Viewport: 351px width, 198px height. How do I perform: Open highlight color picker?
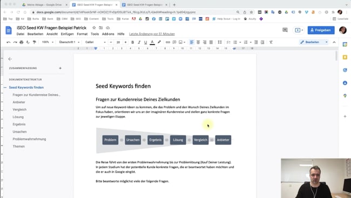(159, 42)
